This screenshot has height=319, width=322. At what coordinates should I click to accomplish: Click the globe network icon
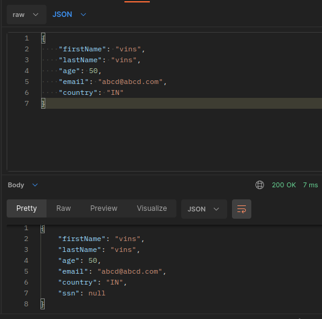pos(260,185)
